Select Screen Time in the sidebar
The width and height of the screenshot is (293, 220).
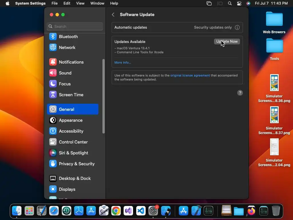pyautogui.click(x=72, y=95)
